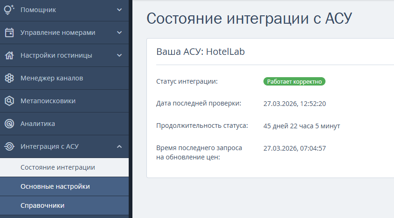Click the Дата последней проверки label
394x218 pixels.
click(x=199, y=104)
